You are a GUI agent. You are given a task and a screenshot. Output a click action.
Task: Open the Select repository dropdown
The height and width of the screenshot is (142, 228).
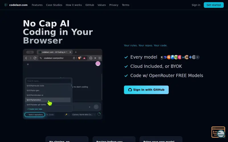click(34, 115)
